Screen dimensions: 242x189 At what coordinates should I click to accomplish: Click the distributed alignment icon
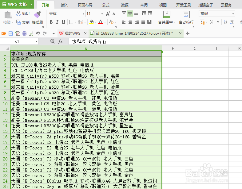[x=149, y=22]
